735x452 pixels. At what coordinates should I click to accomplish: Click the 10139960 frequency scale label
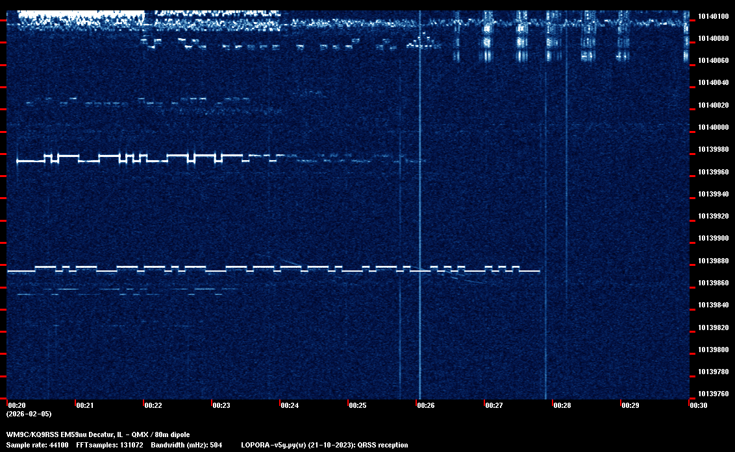click(713, 172)
